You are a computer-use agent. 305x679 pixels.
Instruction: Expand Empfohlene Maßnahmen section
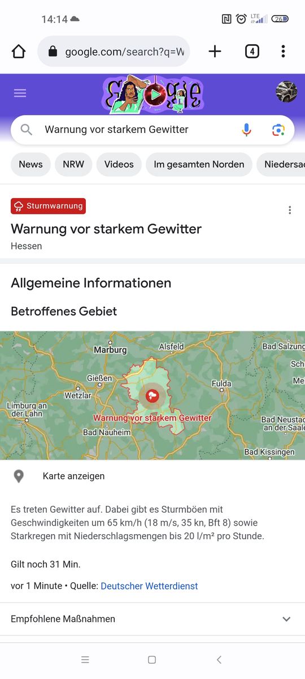[152, 619]
